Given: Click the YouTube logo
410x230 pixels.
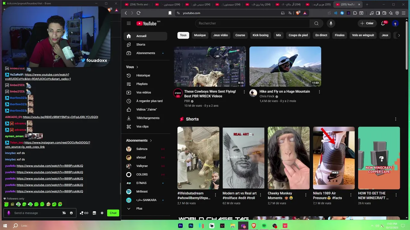Looking at the screenshot, I should [147, 23].
